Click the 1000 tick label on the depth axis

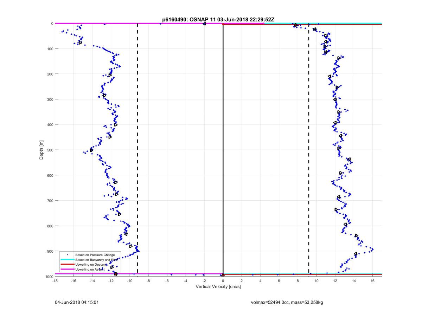click(x=49, y=277)
